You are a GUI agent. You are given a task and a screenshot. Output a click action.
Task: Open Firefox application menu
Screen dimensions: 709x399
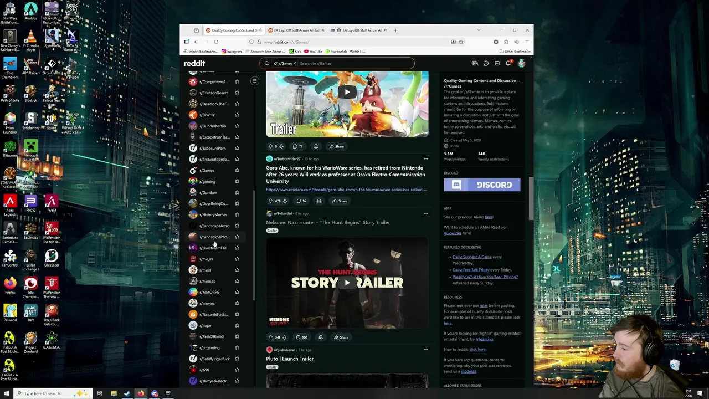pos(526,42)
